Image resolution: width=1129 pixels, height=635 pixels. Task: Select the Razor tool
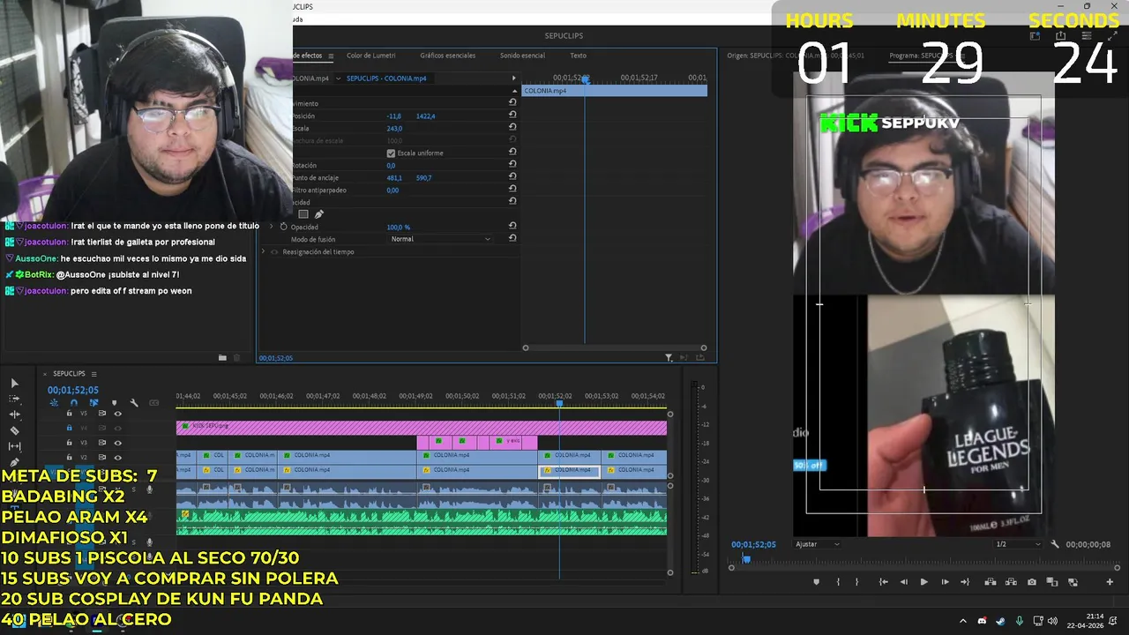[x=14, y=430]
